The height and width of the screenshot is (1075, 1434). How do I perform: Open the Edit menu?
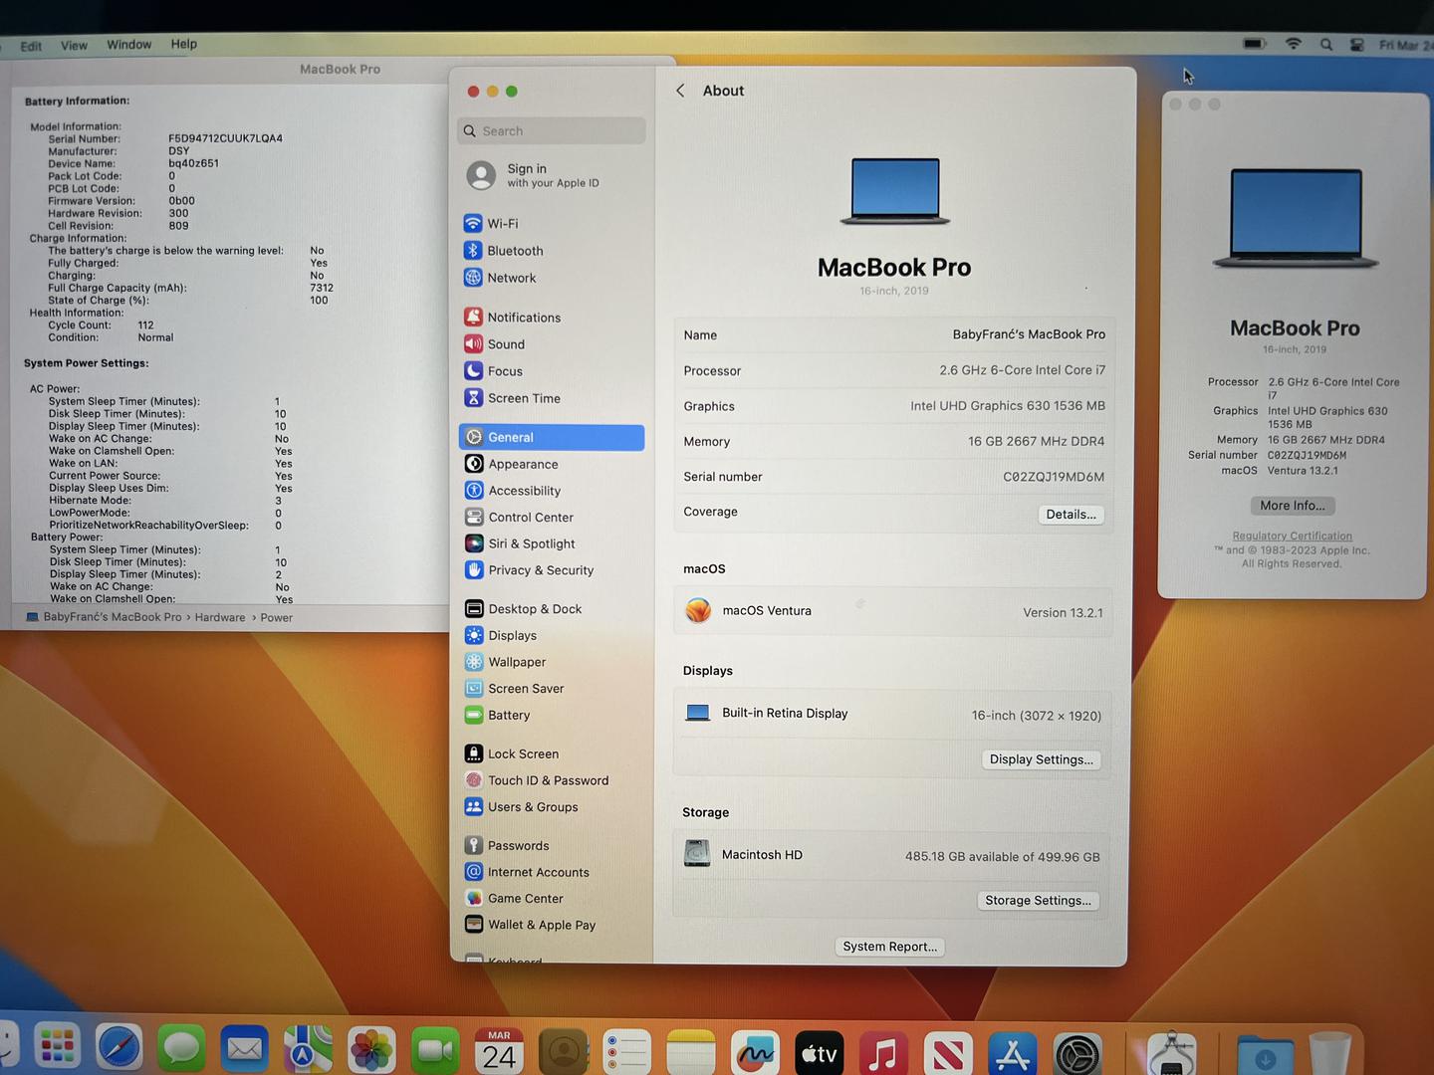tap(31, 47)
